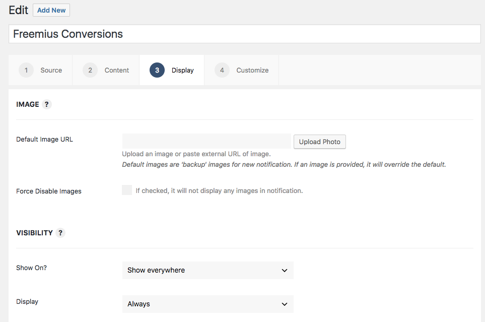Image resolution: width=485 pixels, height=322 pixels.
Task: Click step number 4 circle
Action: coord(222,70)
